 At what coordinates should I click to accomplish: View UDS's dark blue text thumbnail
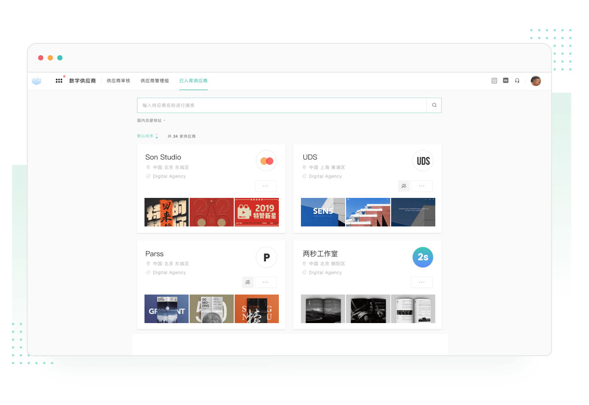tap(413, 212)
